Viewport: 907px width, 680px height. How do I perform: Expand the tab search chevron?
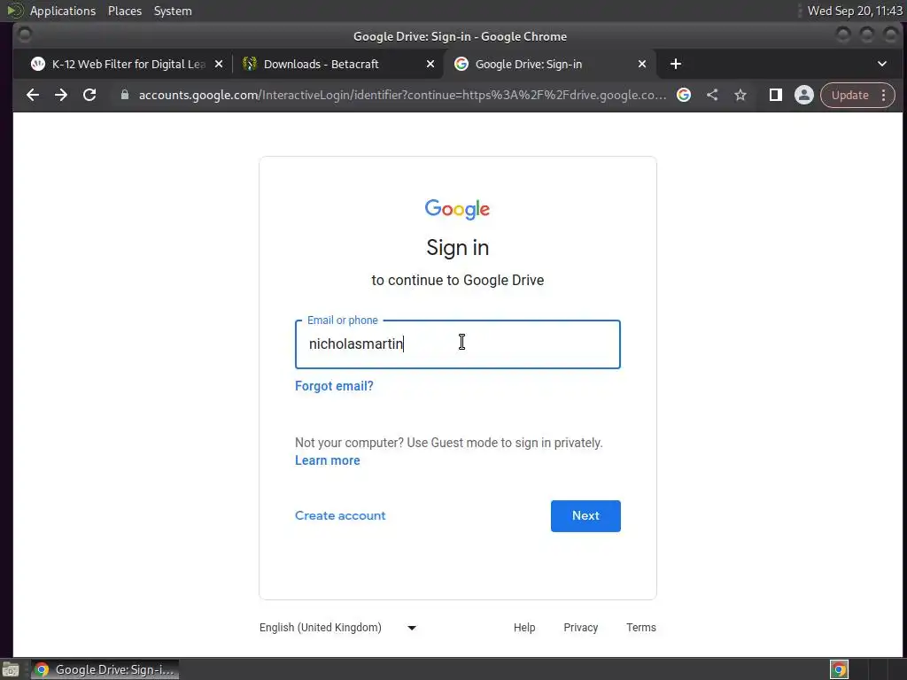pyautogui.click(x=882, y=64)
